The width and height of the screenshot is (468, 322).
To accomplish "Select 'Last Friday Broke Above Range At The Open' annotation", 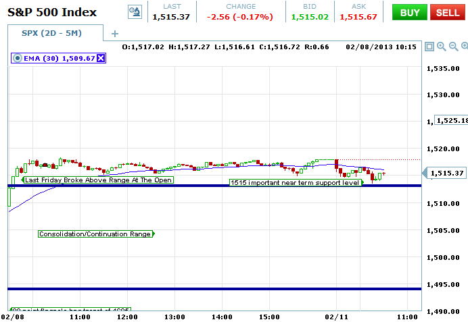I will pyautogui.click(x=98, y=180).
